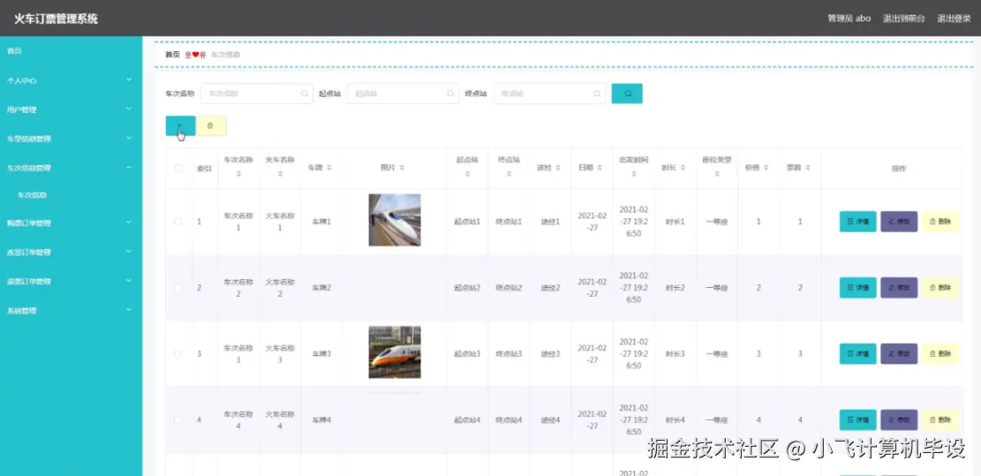The height and width of the screenshot is (476, 981).
Task: Click 删除 for row 2
Action: click(940, 288)
